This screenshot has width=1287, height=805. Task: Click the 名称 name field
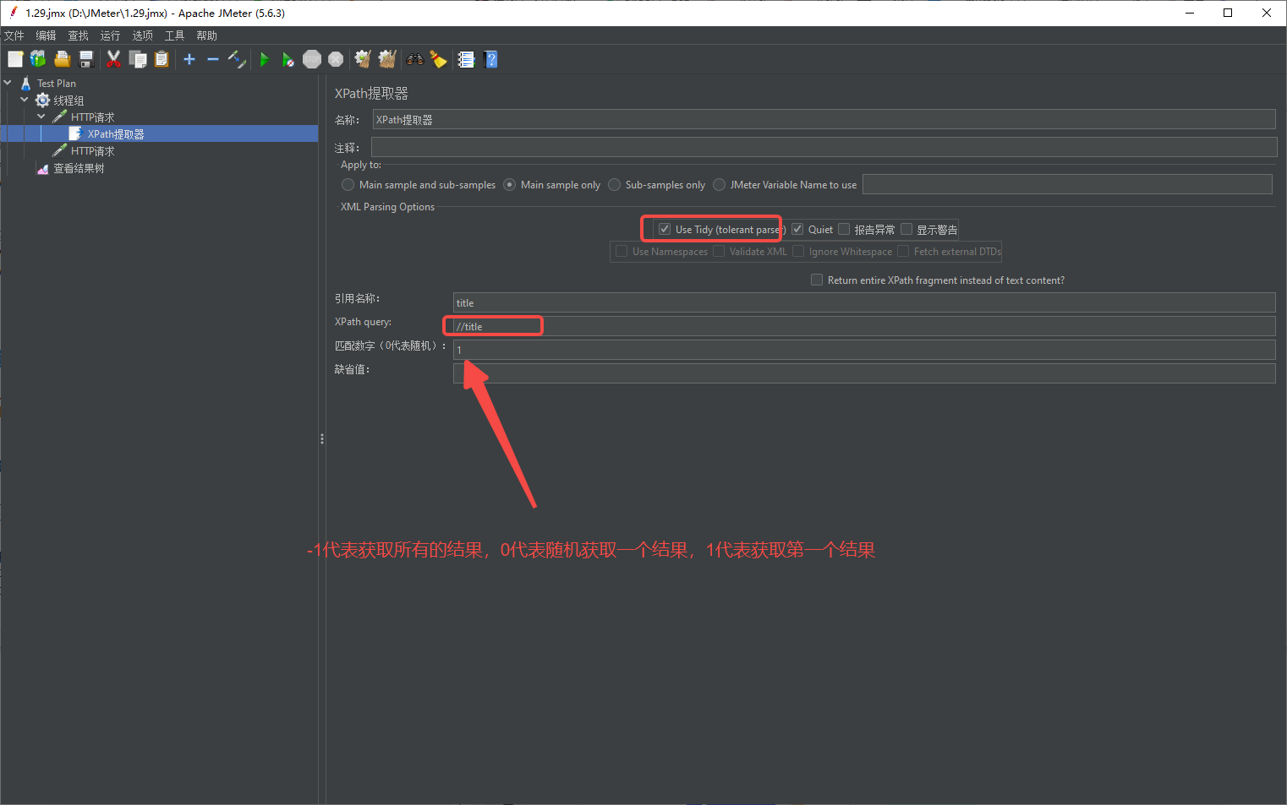click(824, 120)
